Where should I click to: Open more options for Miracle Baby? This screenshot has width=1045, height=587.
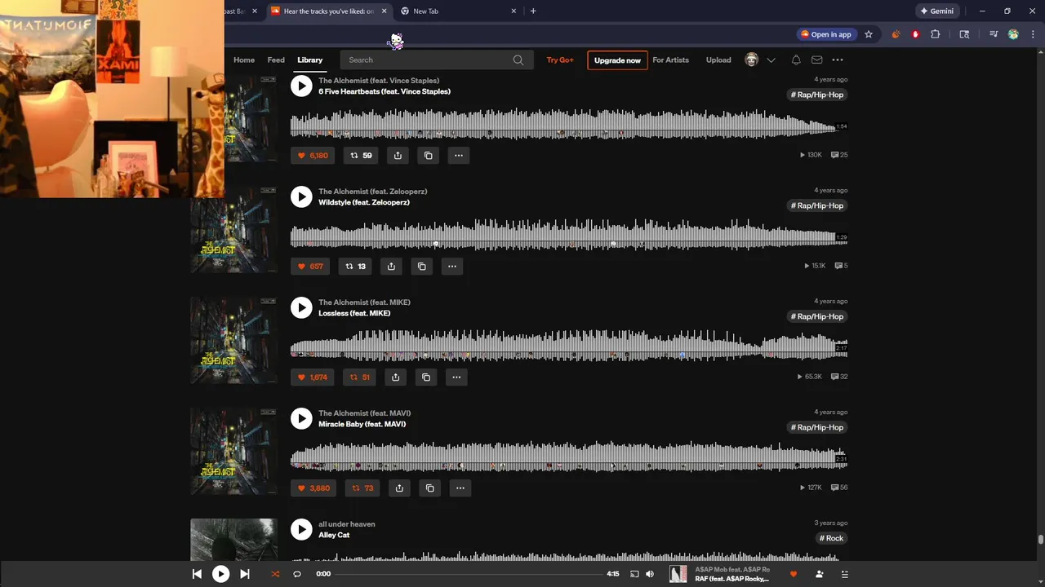(460, 488)
